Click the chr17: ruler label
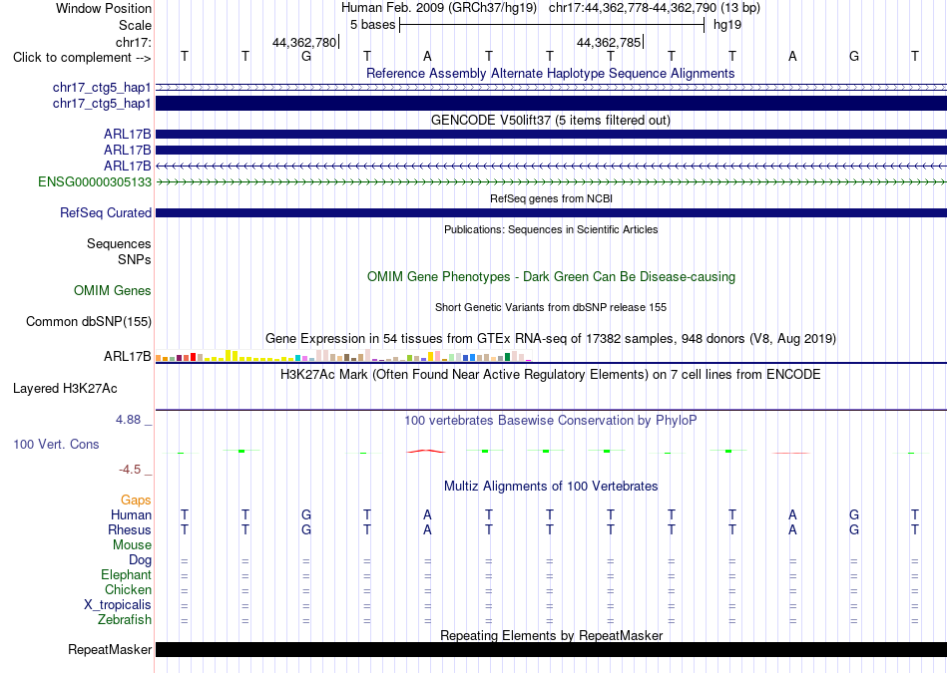948x673 pixels. pyautogui.click(x=133, y=42)
